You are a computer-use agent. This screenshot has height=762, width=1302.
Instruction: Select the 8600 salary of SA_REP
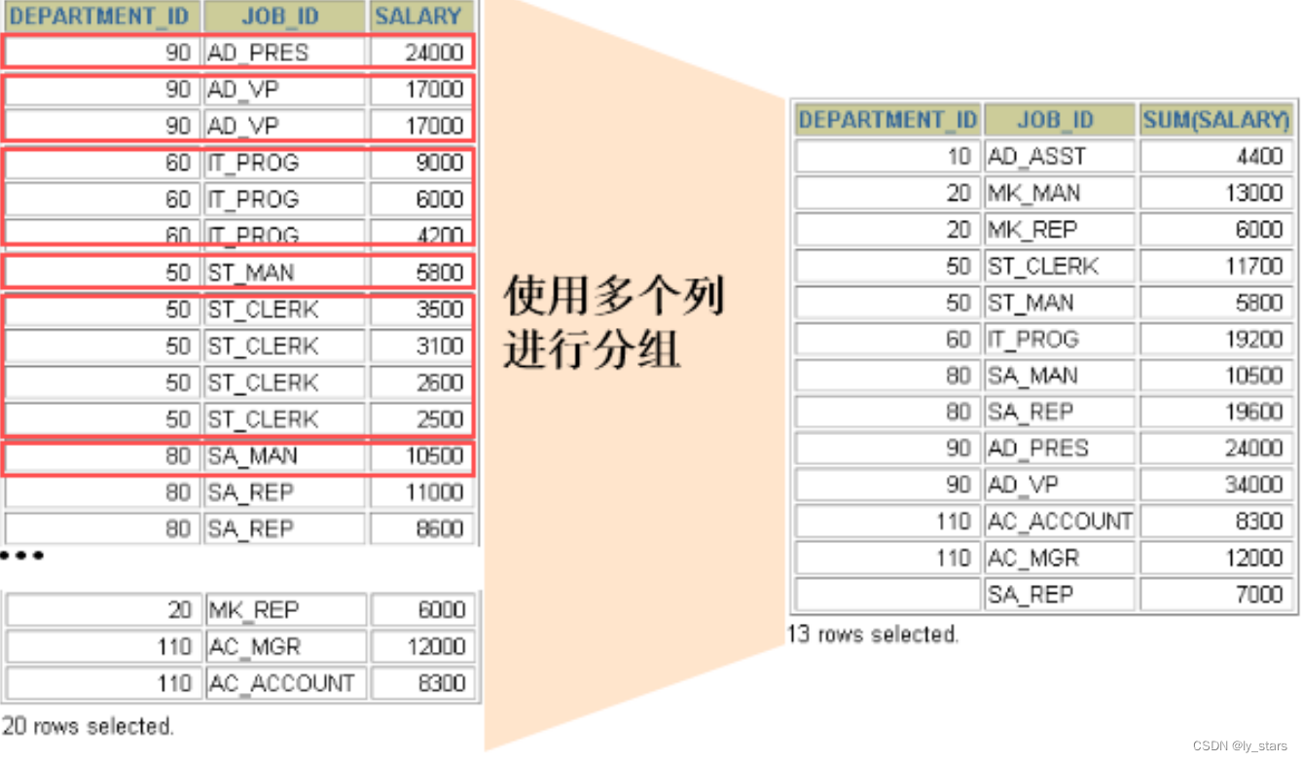422,528
